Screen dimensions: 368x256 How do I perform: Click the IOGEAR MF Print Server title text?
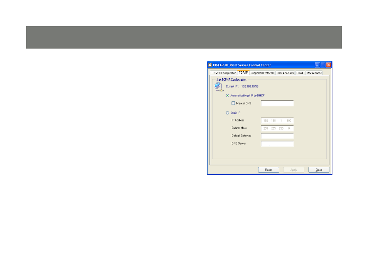[242, 65]
